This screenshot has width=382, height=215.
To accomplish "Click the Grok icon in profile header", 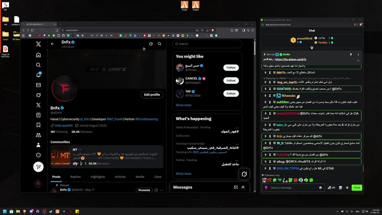I will [151, 44].
